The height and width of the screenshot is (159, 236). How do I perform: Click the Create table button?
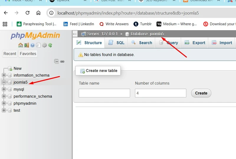[201, 93]
